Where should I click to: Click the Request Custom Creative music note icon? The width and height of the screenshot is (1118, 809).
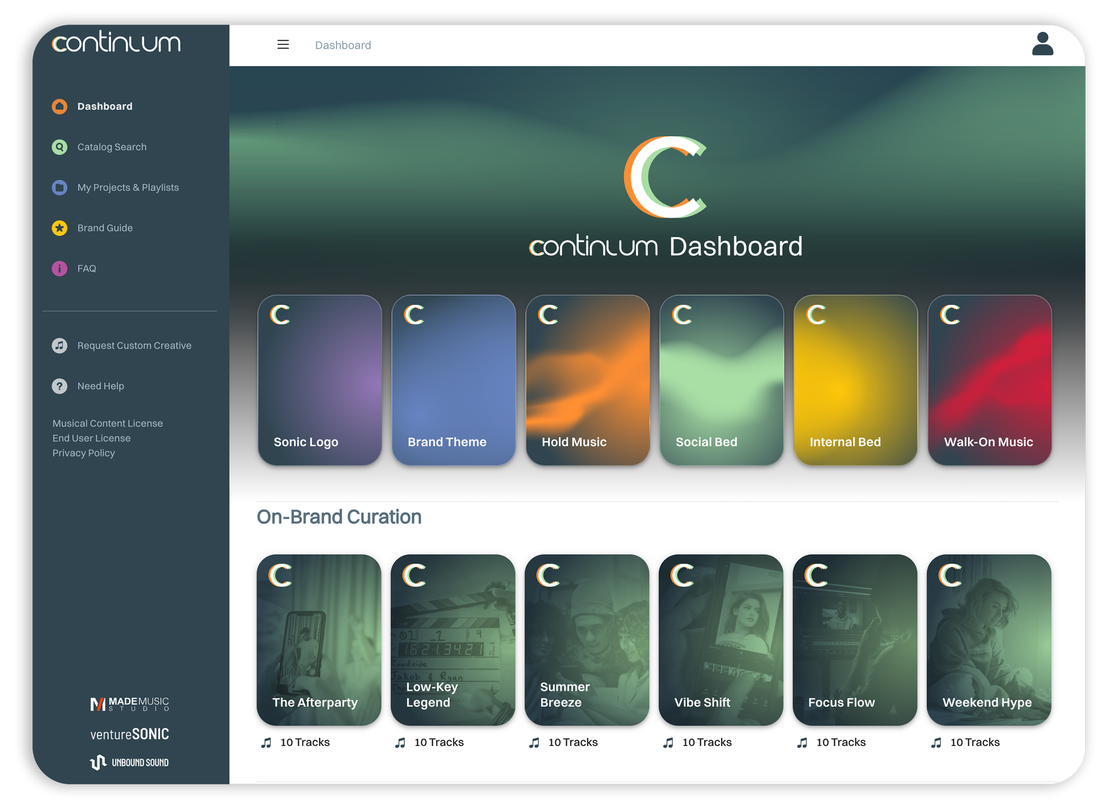(x=59, y=346)
